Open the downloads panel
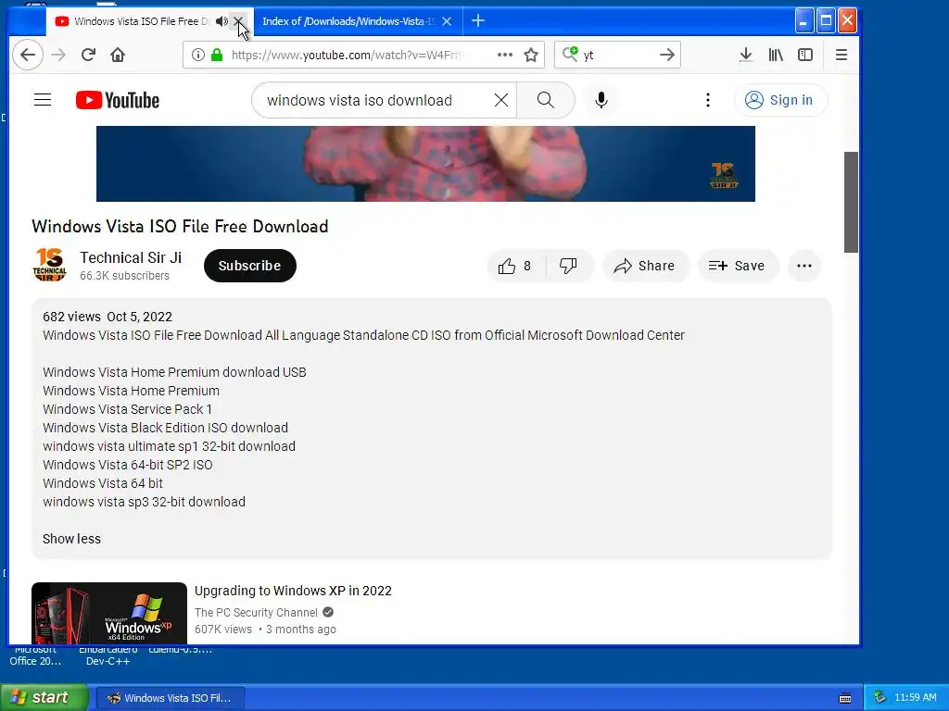 pyautogui.click(x=746, y=55)
